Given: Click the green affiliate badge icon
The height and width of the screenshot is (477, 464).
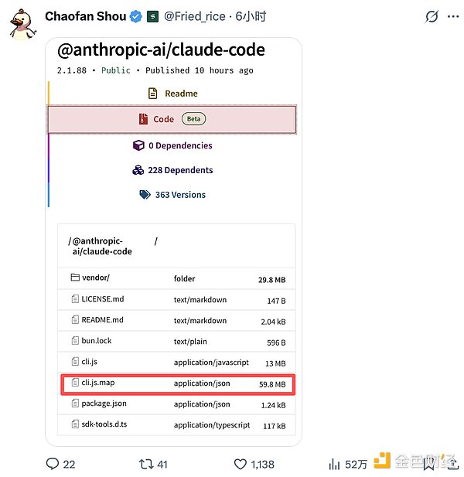Looking at the screenshot, I should (152, 16).
